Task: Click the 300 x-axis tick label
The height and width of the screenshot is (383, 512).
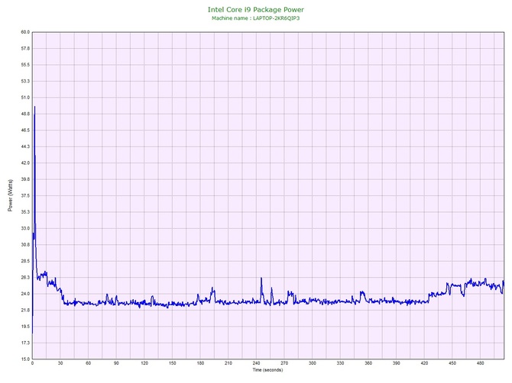Action: pyautogui.click(x=313, y=363)
